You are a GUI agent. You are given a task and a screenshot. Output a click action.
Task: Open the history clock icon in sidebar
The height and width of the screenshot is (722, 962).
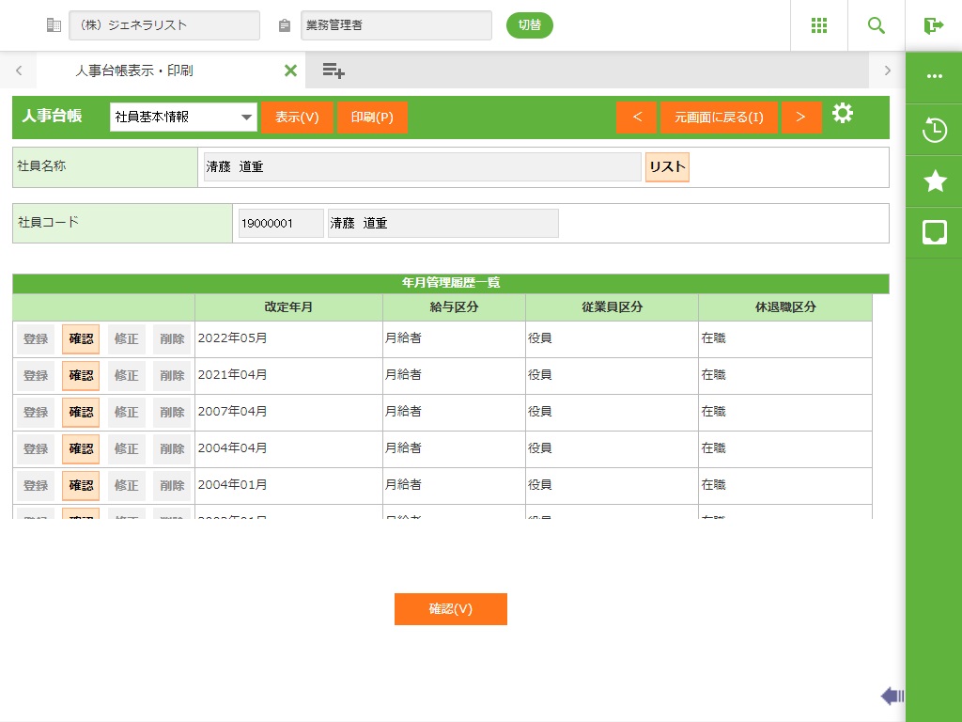point(935,130)
